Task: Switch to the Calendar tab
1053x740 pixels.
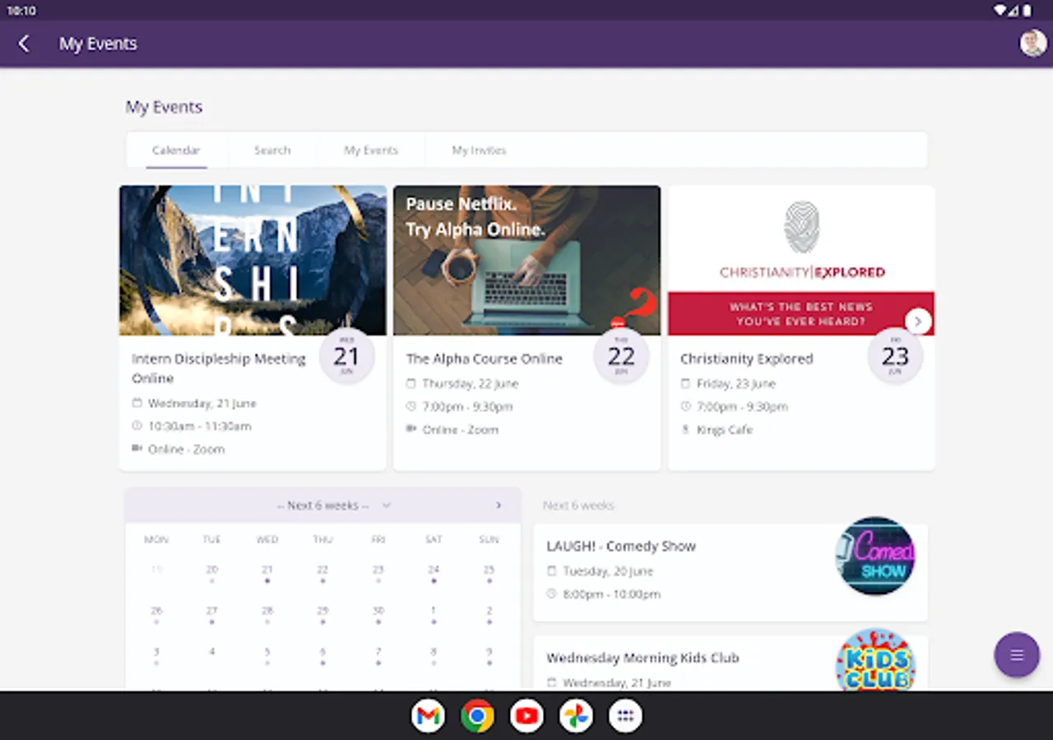Action: tap(176, 150)
